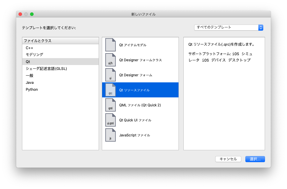Click the qrc resource file icon
Screen dimensions: 287x189
pos(110,90)
